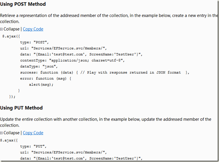This screenshot has height=162, width=219.
Task: Collapse the PUT method code block
Action: point(11,133)
